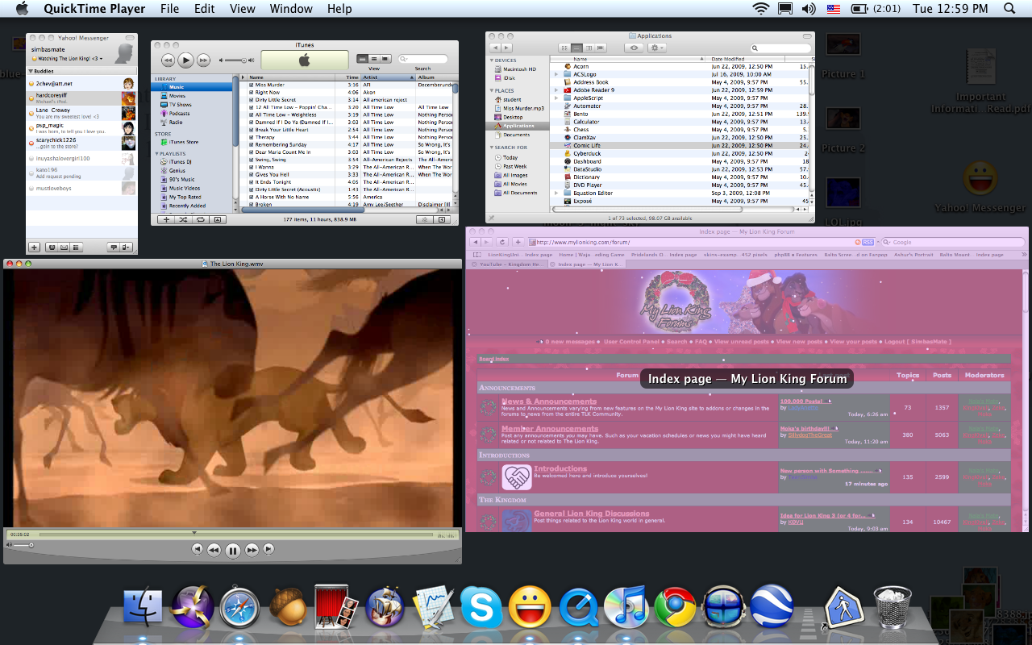Open Google Earth from the Dock
1032x645 pixels.
[x=772, y=608]
